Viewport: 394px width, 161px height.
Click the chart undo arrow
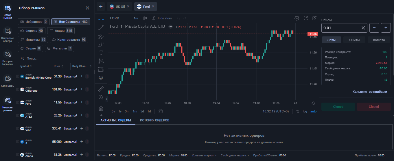[178, 18]
